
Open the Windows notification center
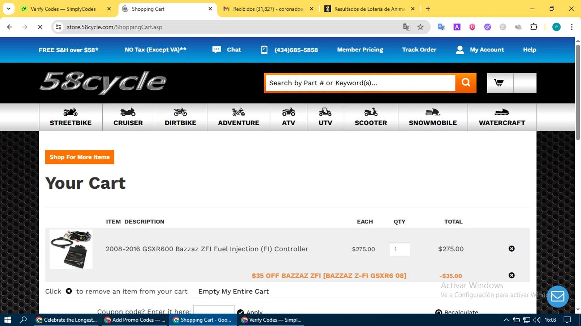coord(567,320)
